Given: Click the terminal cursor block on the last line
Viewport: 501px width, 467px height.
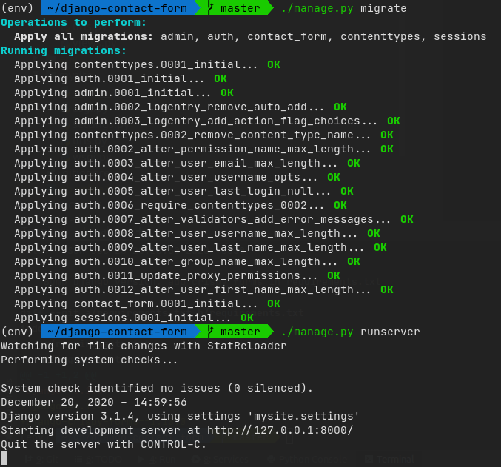Looking at the screenshot, I should click(4, 458).
